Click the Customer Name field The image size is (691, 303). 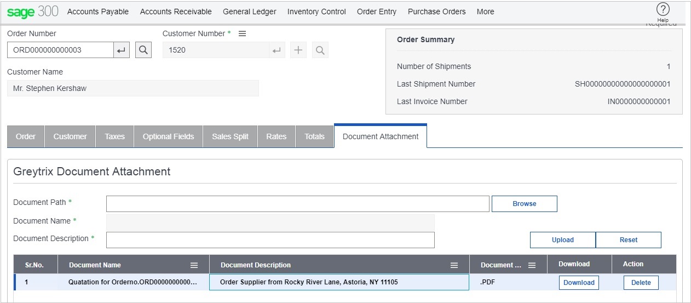(133, 88)
